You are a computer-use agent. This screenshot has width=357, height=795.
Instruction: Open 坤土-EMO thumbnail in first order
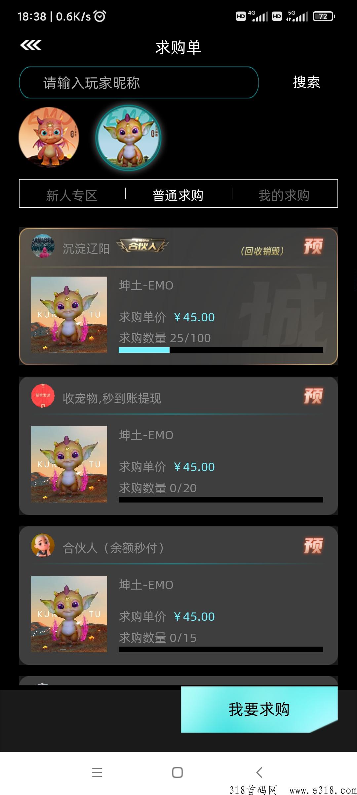point(69,315)
